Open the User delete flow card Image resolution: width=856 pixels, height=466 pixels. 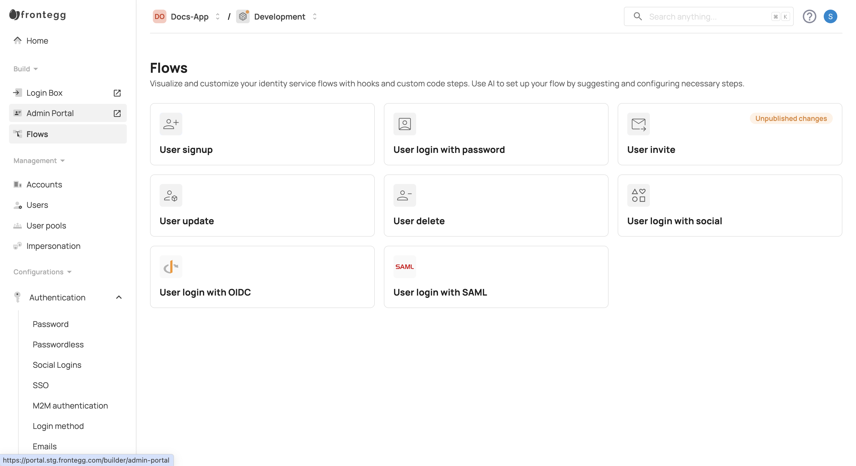(x=496, y=206)
